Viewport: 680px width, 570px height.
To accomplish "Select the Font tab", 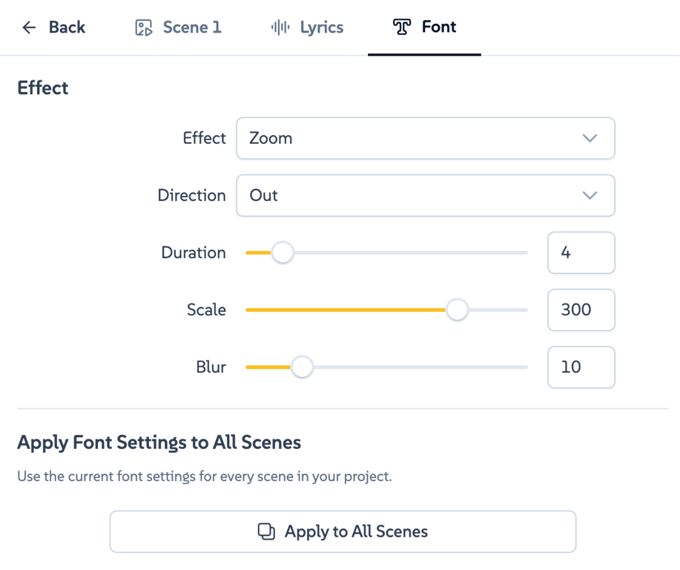I will [425, 27].
